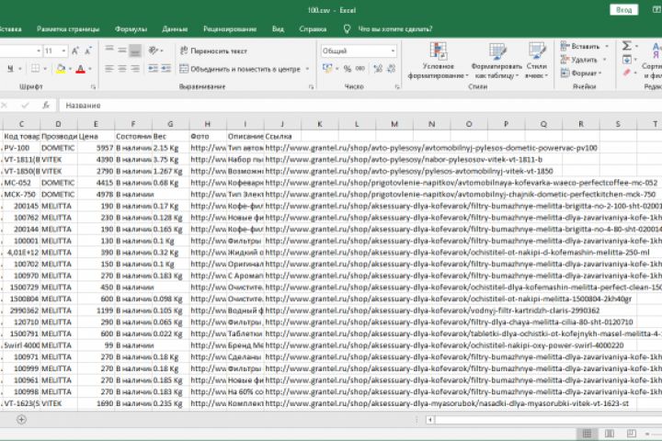This screenshot has height=441, width=662.
Task: Open Выравнивание group dialog launcher
Action: (311, 87)
